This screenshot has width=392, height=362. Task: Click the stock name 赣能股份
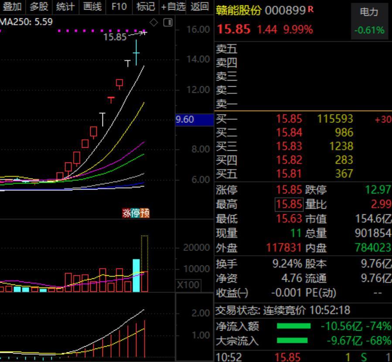tap(239, 10)
